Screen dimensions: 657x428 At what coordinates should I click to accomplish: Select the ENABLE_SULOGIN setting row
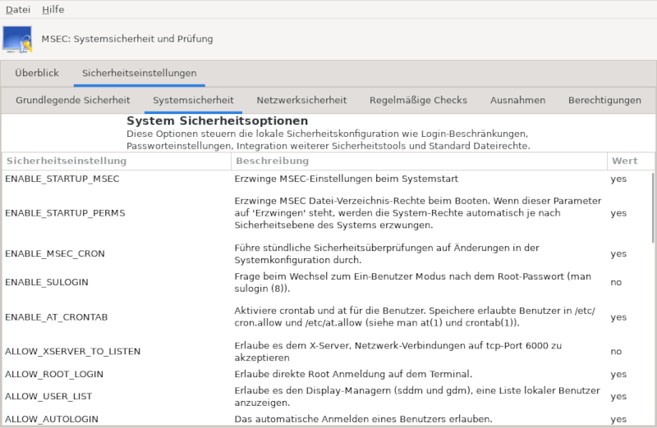[x=327, y=282]
